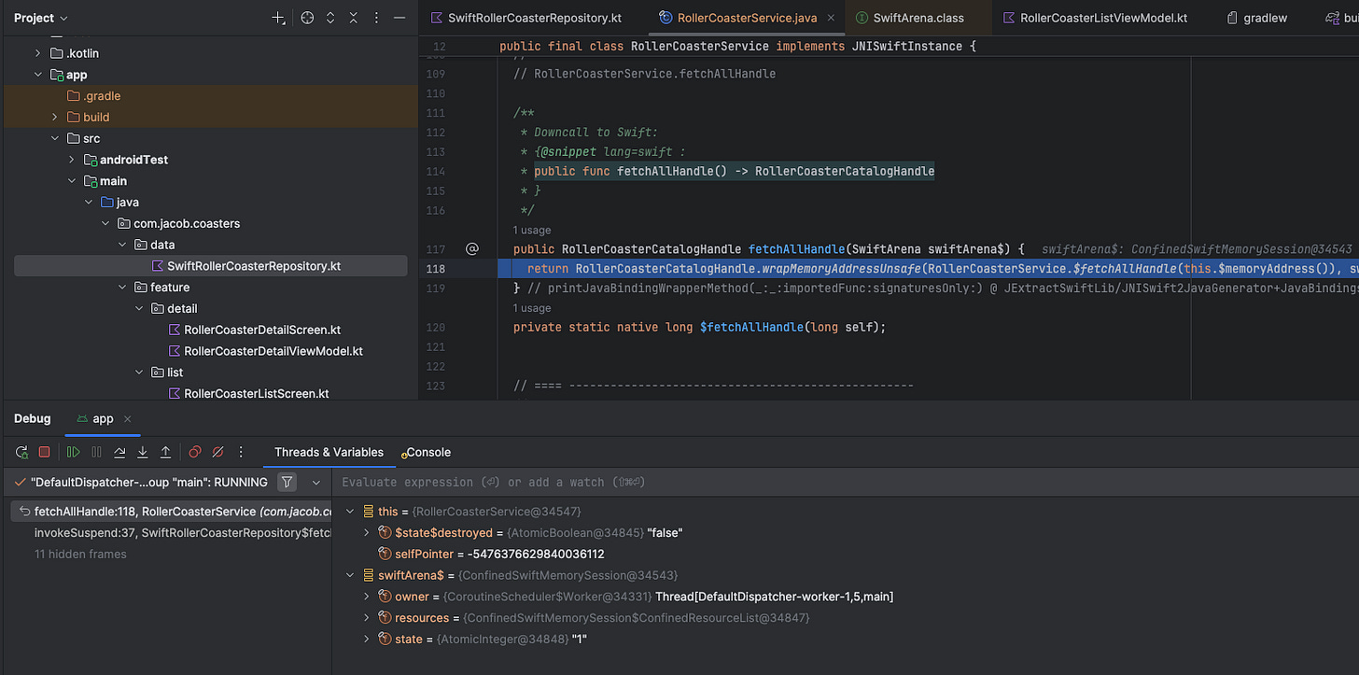Click the Step Out icon
Screen dimensions: 1359x675
click(x=165, y=453)
